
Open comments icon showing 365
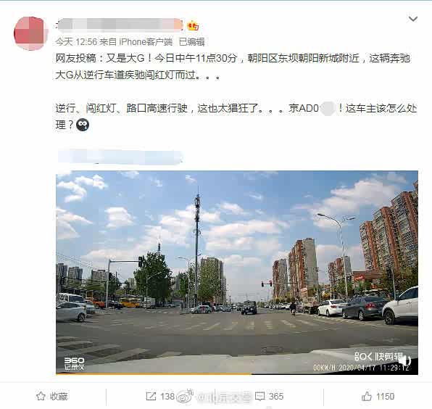coord(259,397)
